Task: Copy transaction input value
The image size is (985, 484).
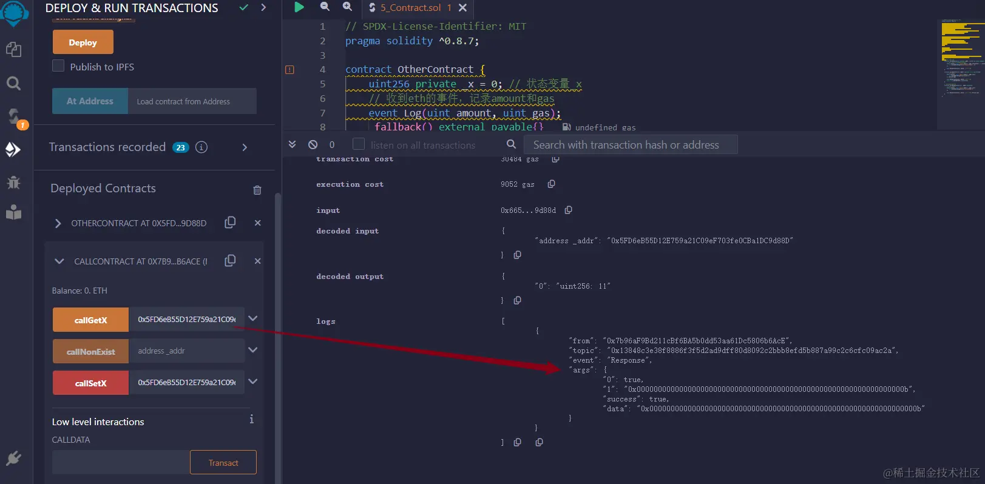Action: pyautogui.click(x=568, y=210)
